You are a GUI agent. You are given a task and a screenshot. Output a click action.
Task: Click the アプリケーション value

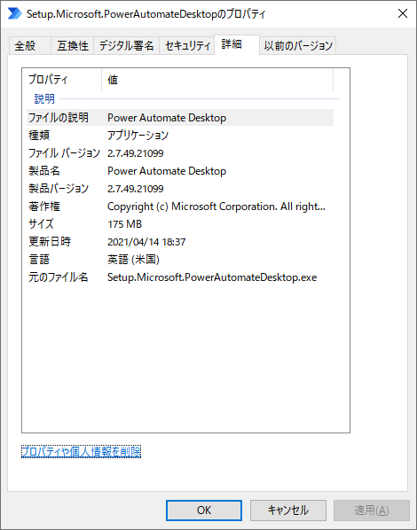[x=138, y=136]
